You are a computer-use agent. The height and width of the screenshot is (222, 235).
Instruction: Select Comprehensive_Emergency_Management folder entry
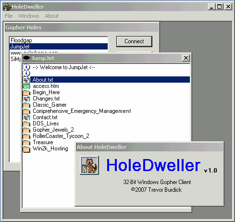click(82, 111)
